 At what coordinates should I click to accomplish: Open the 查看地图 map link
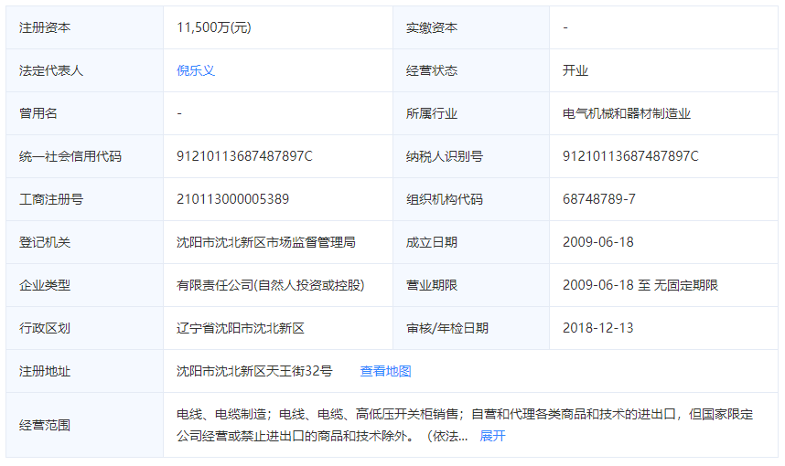click(x=385, y=371)
